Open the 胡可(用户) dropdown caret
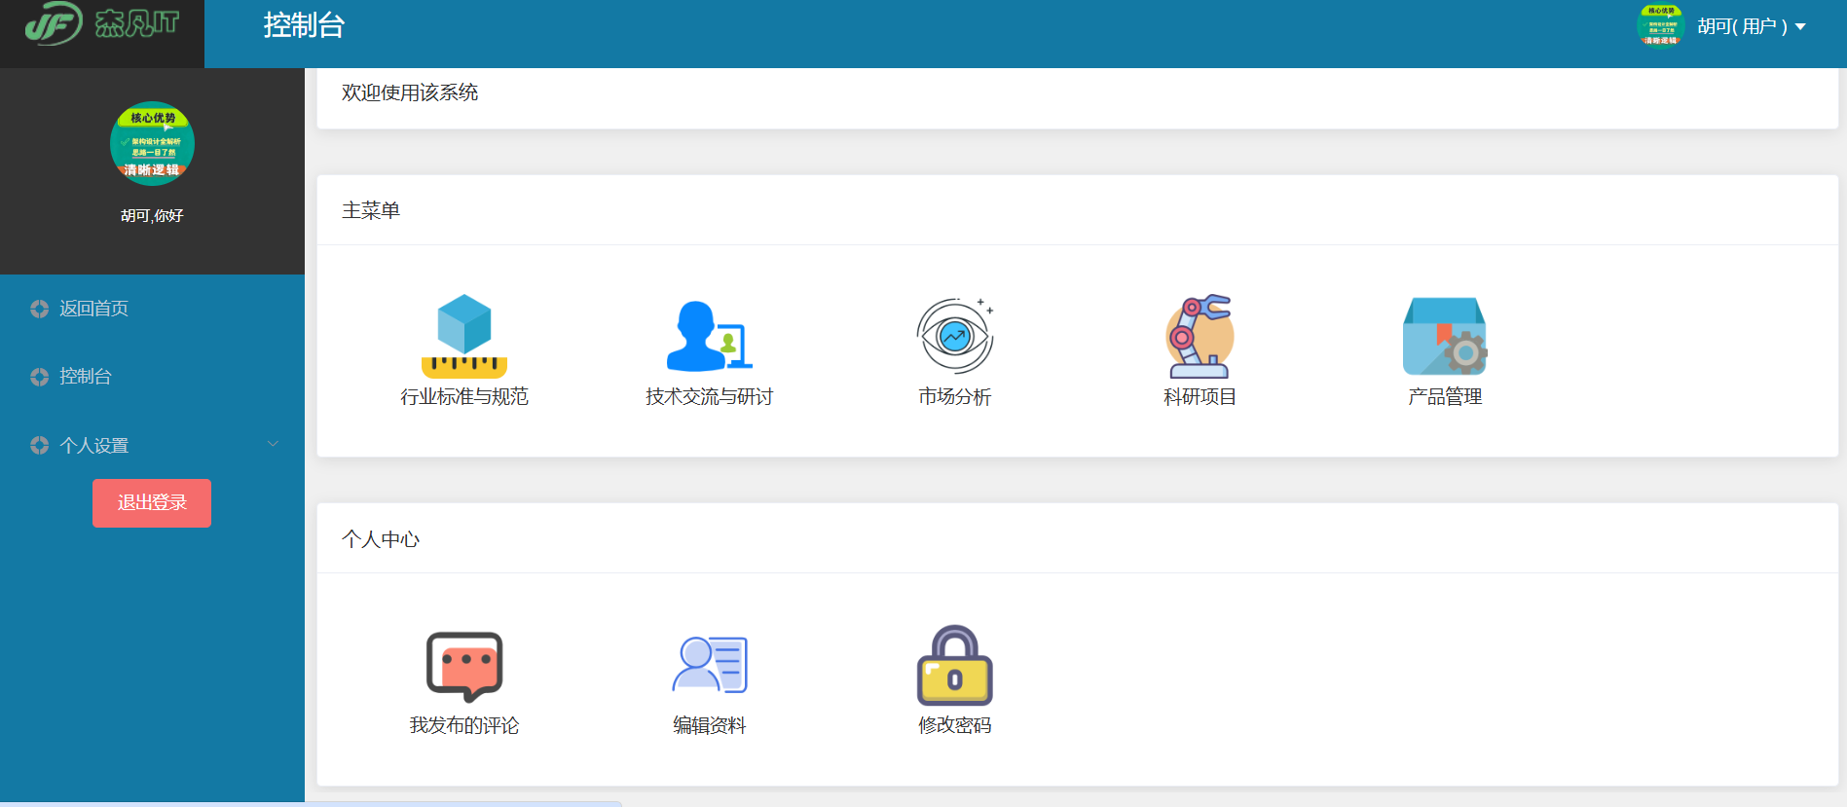 click(x=1800, y=27)
